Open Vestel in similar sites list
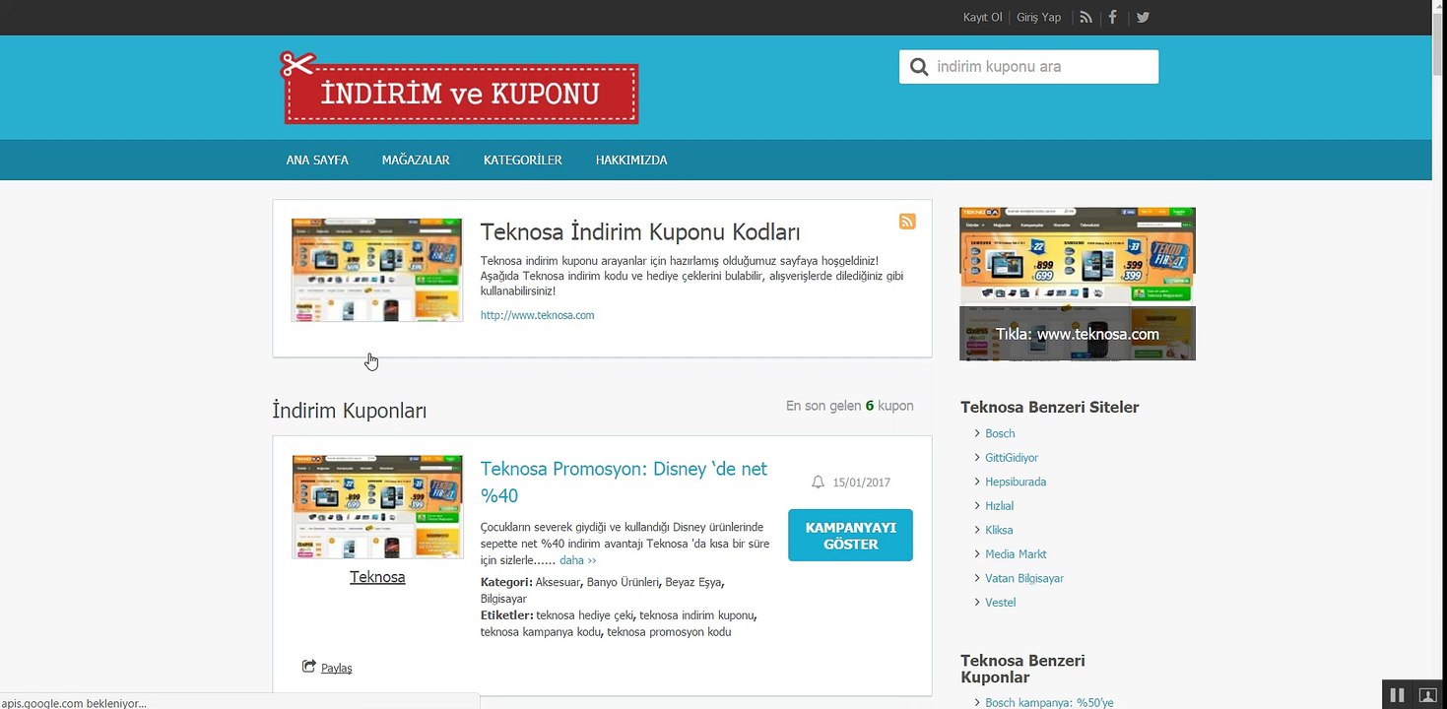Image resolution: width=1447 pixels, height=709 pixels. (1000, 603)
